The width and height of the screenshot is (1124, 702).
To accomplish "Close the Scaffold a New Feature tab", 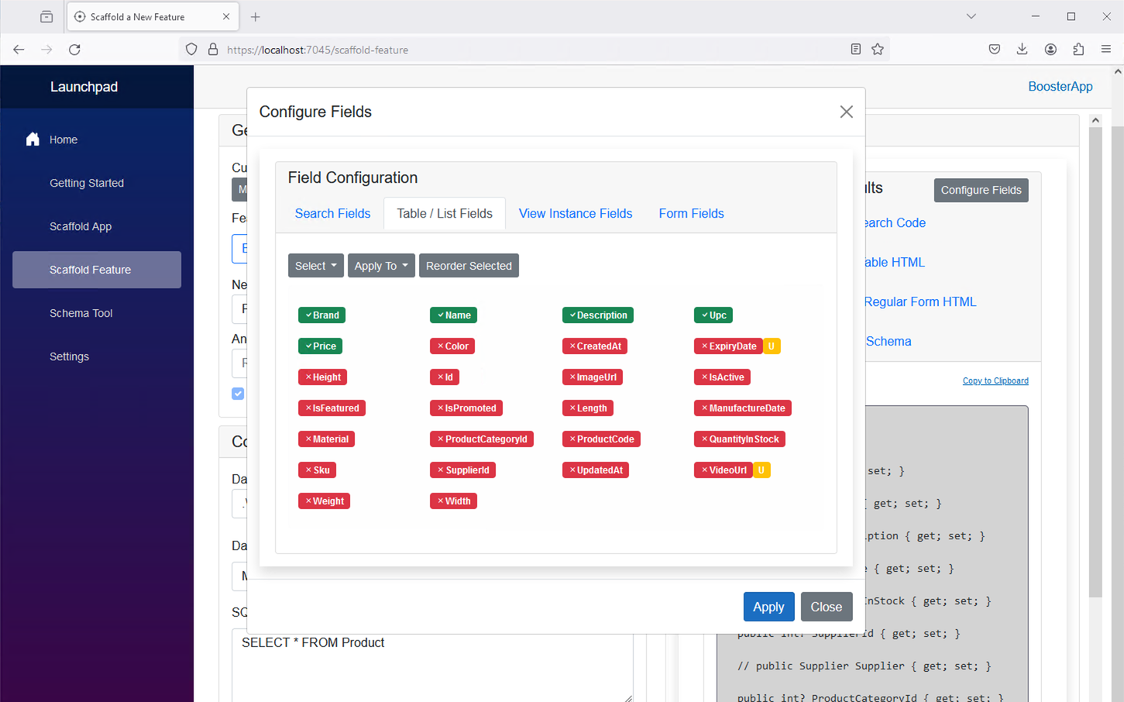I will click(226, 16).
